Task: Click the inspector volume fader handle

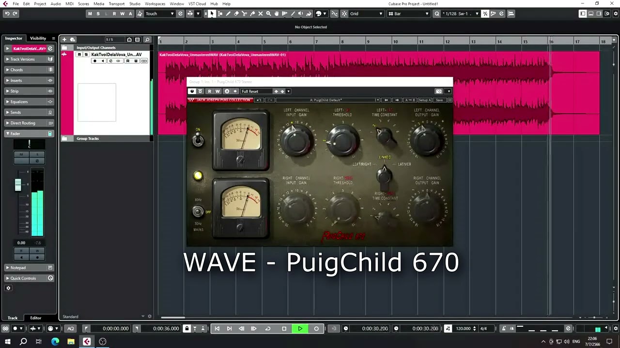Action: (18, 185)
